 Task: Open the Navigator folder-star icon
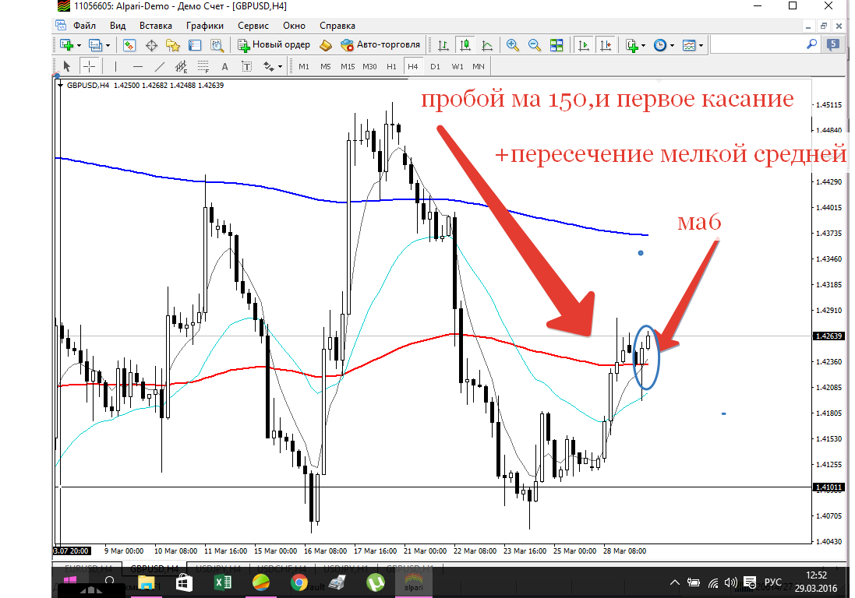tap(173, 45)
